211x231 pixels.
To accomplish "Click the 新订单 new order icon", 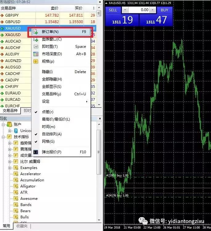I will pos(35,32).
